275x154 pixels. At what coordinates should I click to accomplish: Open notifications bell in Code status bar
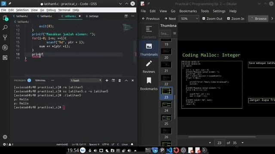point(132,145)
